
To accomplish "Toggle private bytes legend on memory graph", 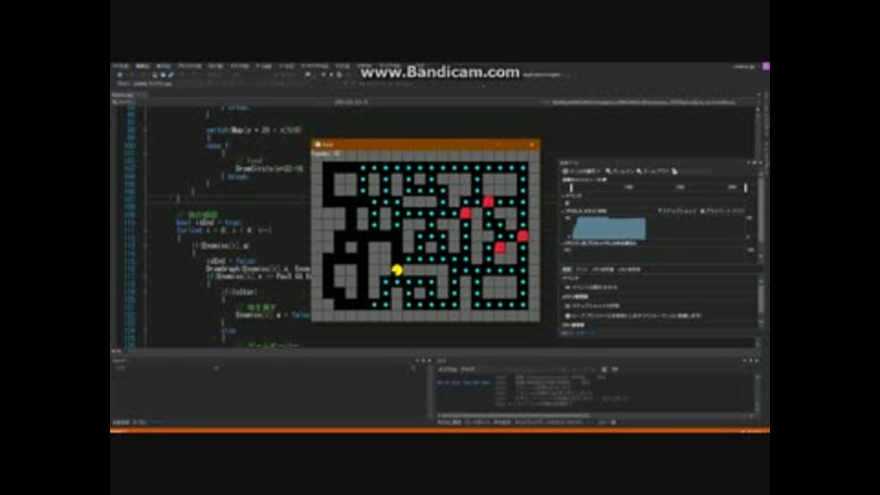I will [x=723, y=211].
